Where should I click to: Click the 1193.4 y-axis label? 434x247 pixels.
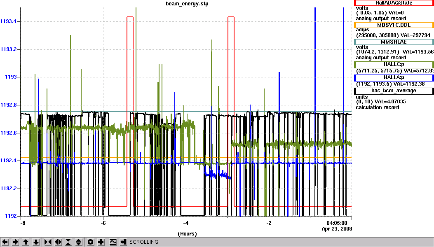(x=8, y=21)
